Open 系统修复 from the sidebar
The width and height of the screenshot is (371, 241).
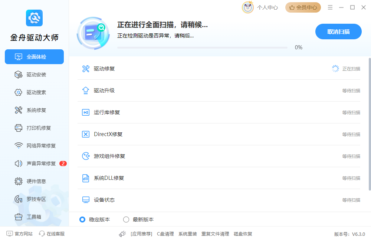34,110
